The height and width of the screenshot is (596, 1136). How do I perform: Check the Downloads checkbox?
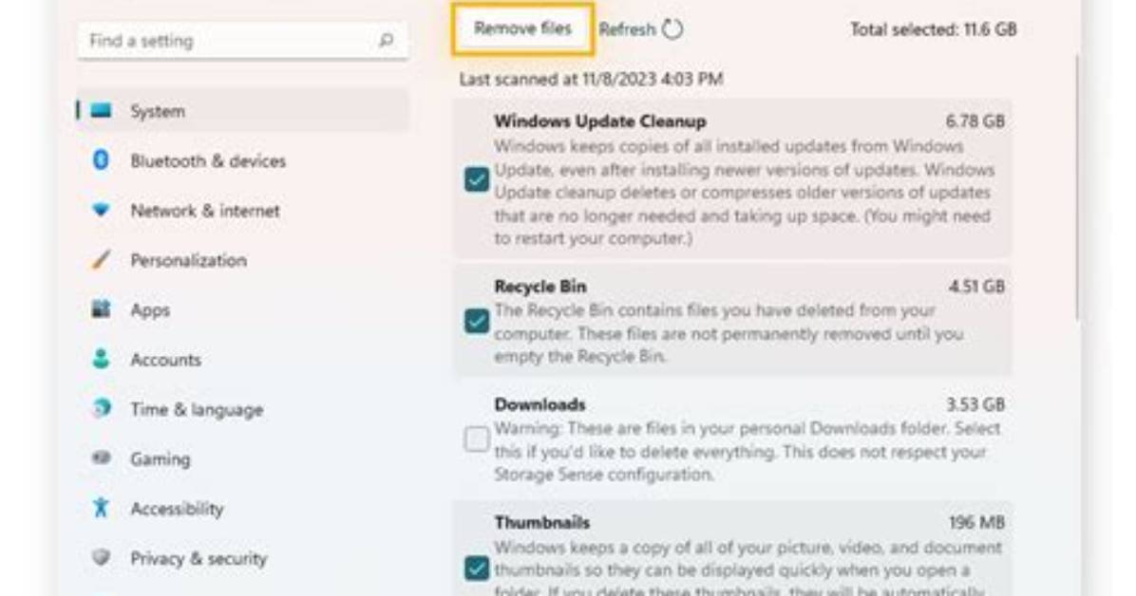pyautogui.click(x=477, y=438)
